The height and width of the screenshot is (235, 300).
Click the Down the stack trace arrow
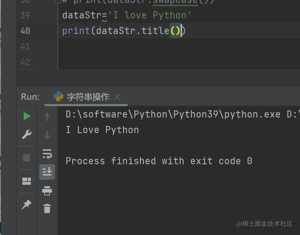pos(47,135)
